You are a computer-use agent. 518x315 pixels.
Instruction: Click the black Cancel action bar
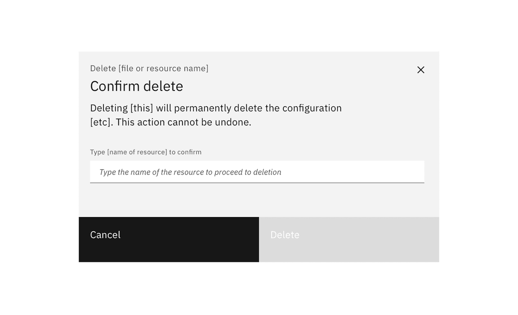[x=169, y=239]
